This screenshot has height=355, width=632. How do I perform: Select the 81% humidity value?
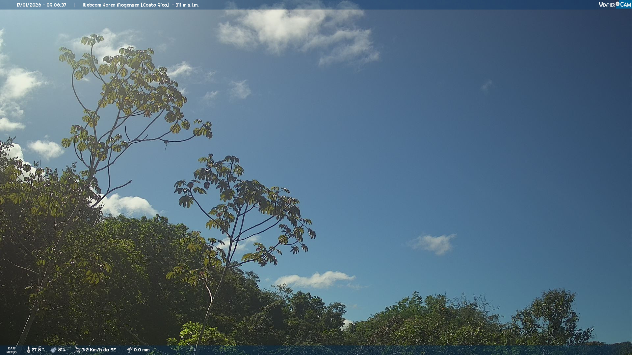tap(62, 350)
